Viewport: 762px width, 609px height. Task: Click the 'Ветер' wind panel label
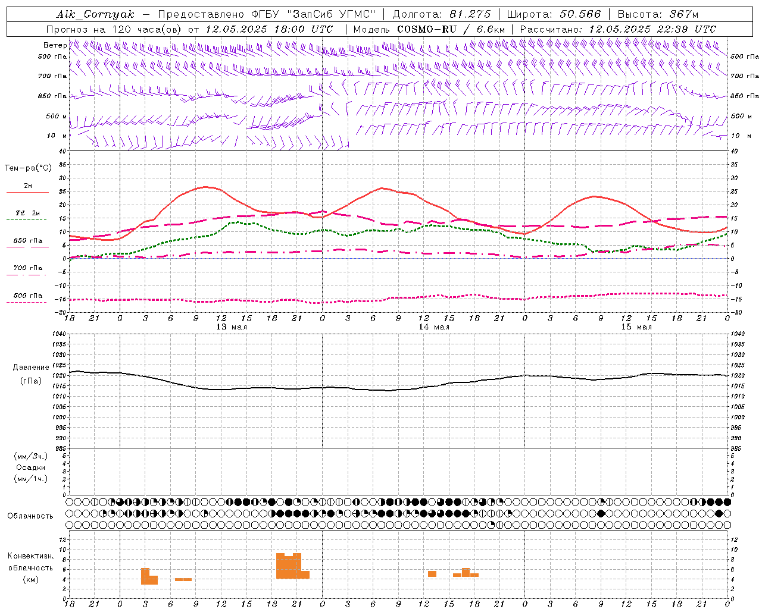point(55,45)
